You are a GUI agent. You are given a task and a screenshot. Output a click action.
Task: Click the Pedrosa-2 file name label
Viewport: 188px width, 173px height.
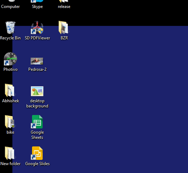point(37,69)
